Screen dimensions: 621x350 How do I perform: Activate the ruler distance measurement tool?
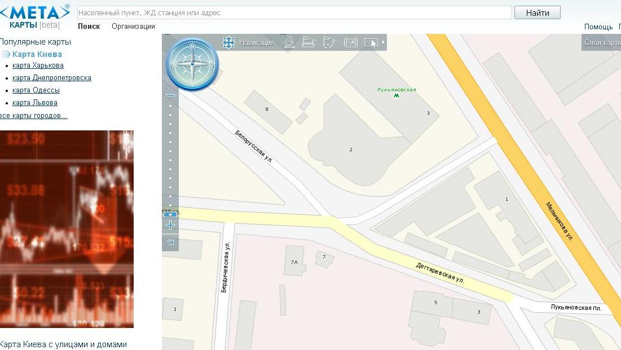309,42
